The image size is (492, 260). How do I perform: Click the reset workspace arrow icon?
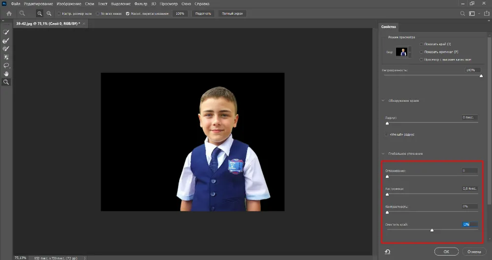coord(388,252)
